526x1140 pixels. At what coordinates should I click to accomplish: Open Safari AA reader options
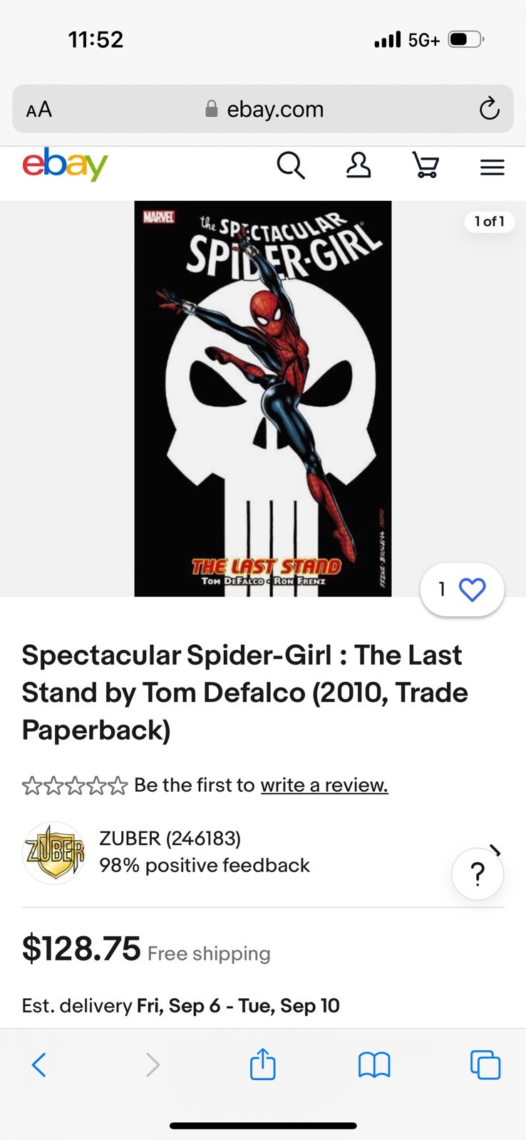(39, 110)
